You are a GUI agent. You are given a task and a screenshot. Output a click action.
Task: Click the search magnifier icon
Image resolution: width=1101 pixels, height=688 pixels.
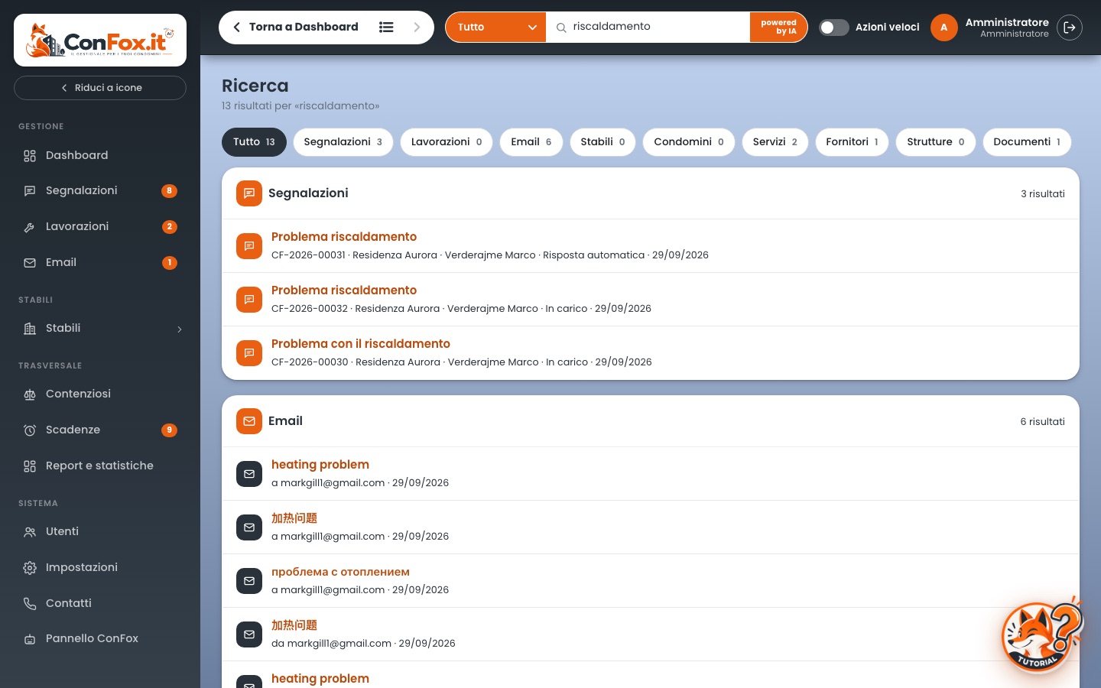tap(561, 28)
